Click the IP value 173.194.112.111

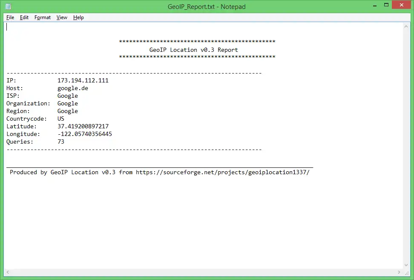[83, 81]
